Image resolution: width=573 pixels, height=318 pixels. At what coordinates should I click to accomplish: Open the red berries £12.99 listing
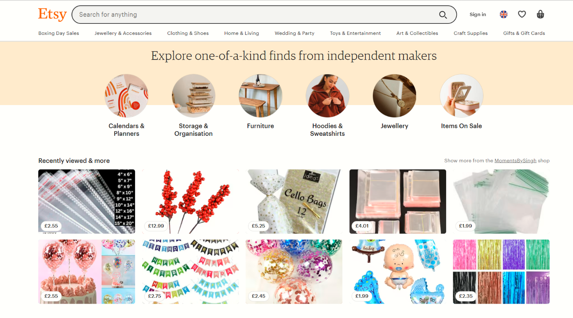pyautogui.click(x=190, y=201)
